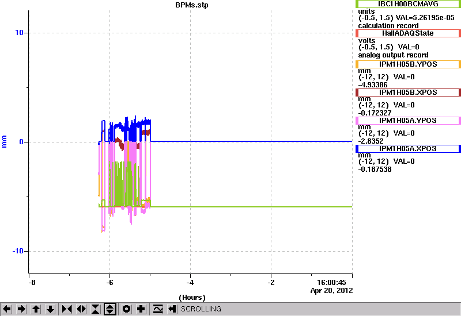
Task: Click the SCROLLING status text
Action: pos(201,309)
